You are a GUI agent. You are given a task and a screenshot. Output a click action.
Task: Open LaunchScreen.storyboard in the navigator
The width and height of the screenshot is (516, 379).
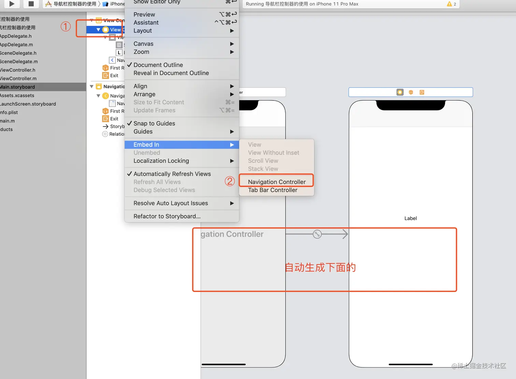tap(28, 104)
